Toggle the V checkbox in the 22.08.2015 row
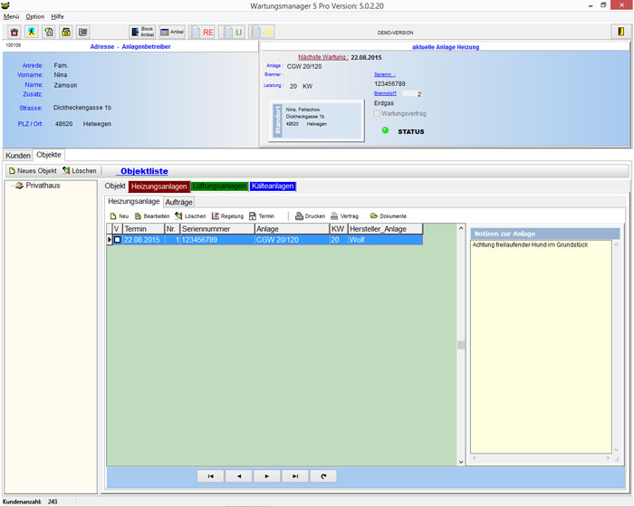The width and height of the screenshot is (634, 507). pos(117,240)
